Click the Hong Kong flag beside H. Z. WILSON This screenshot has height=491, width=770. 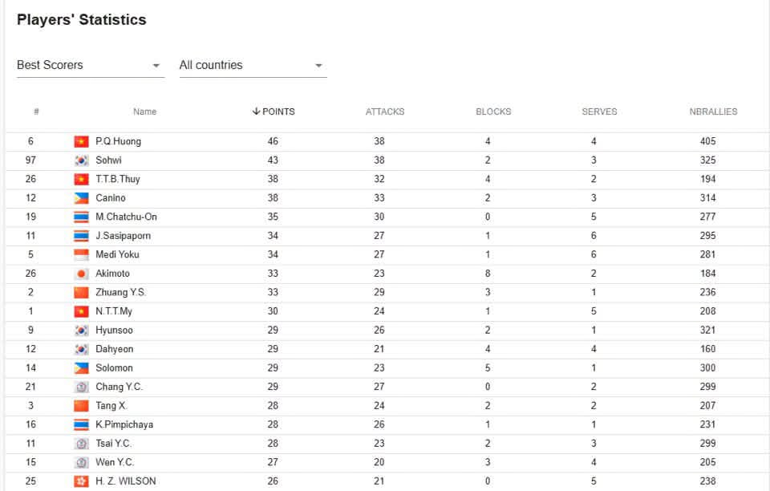pyautogui.click(x=81, y=481)
